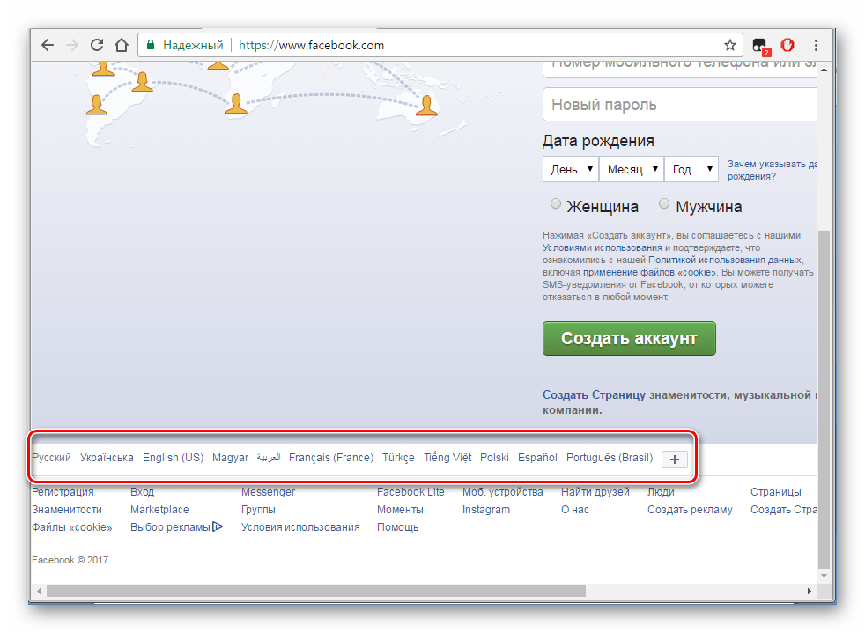Click the Новый пароль password field
Image resolution: width=865 pixels, height=633 pixels.
[x=680, y=105]
